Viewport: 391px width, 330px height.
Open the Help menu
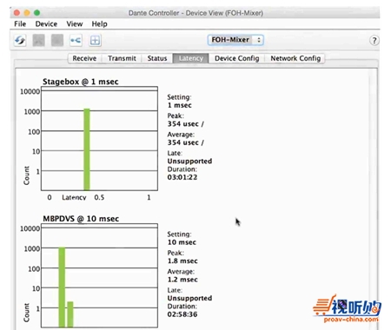pyautogui.click(x=99, y=23)
